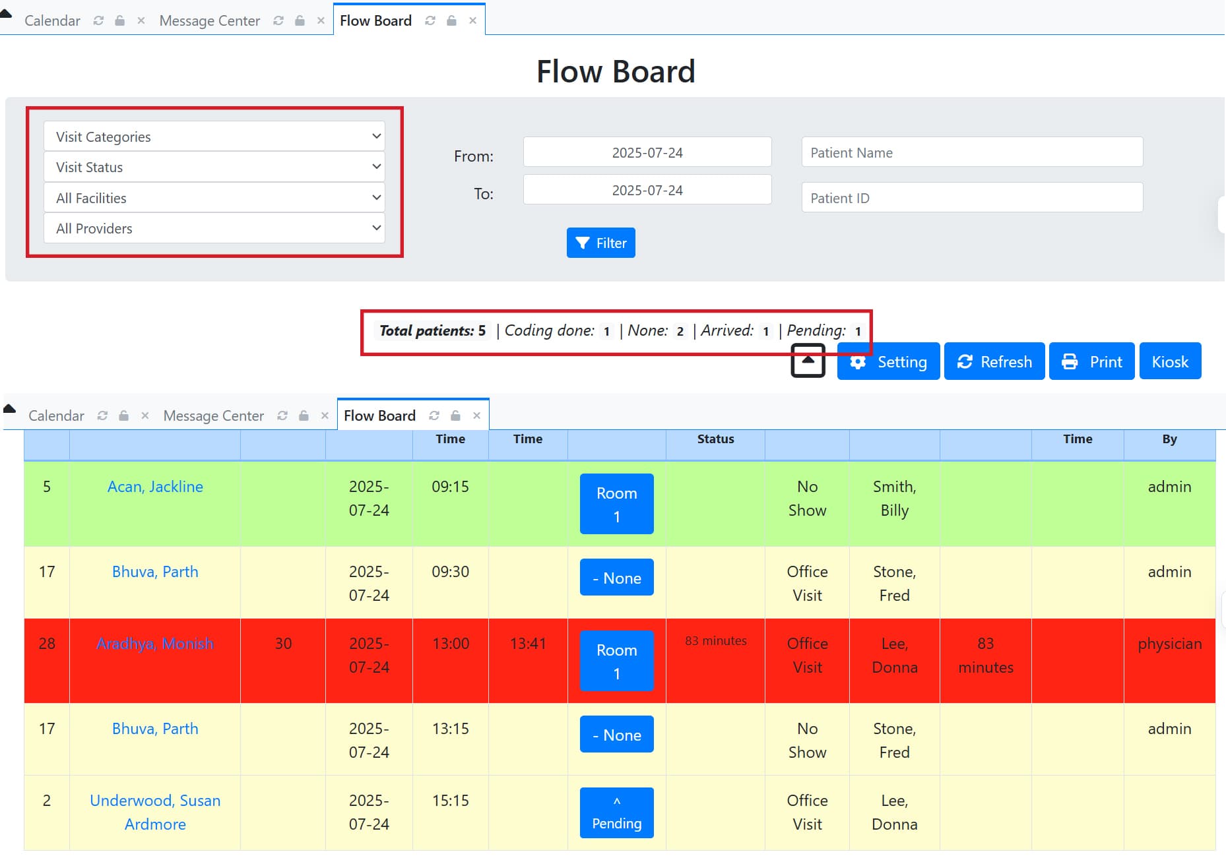Switch to the lower Calendar tab
Viewport: 1226px width, 860px height.
coord(56,415)
